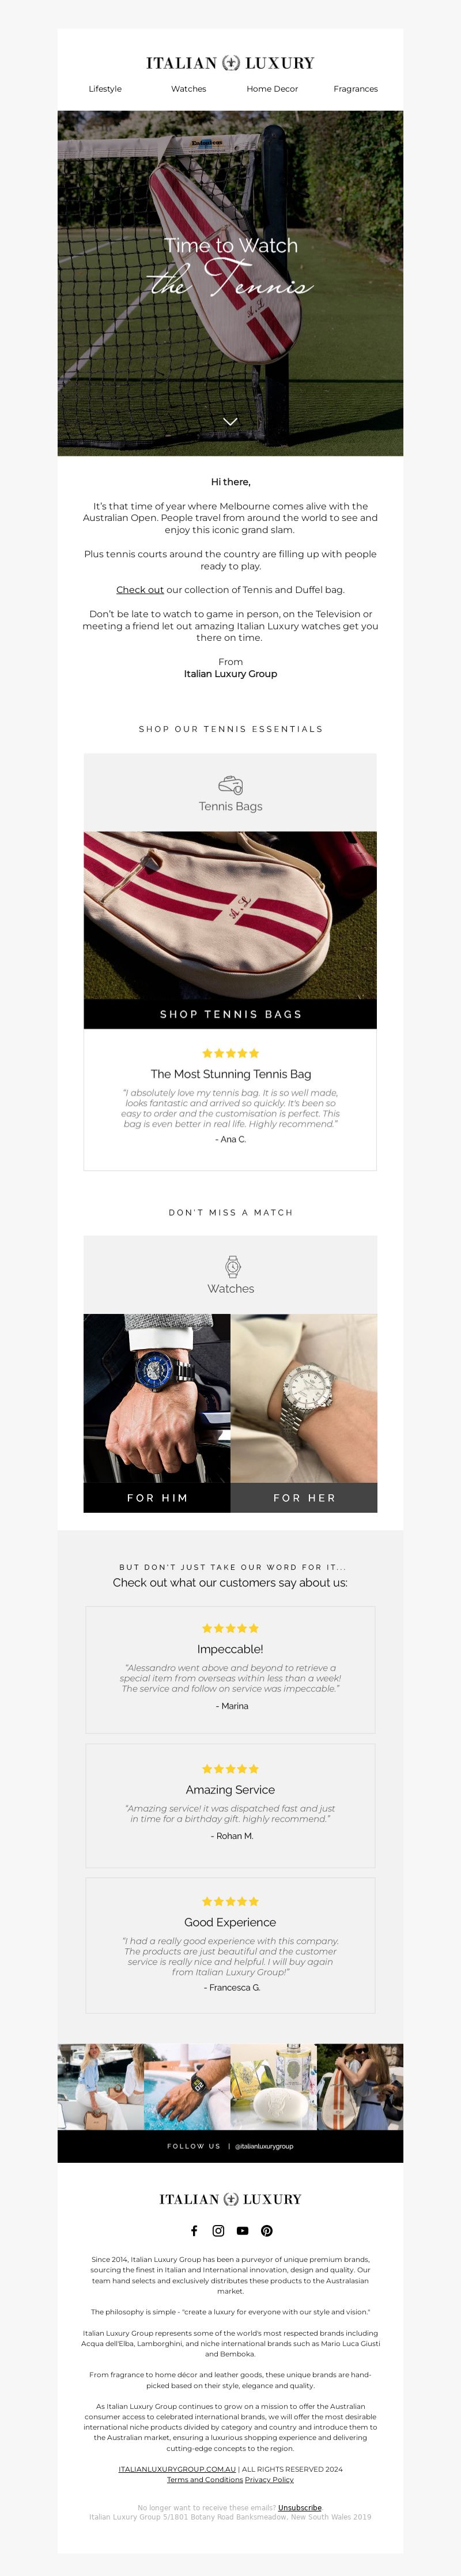Click the Facebook icon in footer
Viewport: 461px width, 2576px height.
pos(194,2231)
